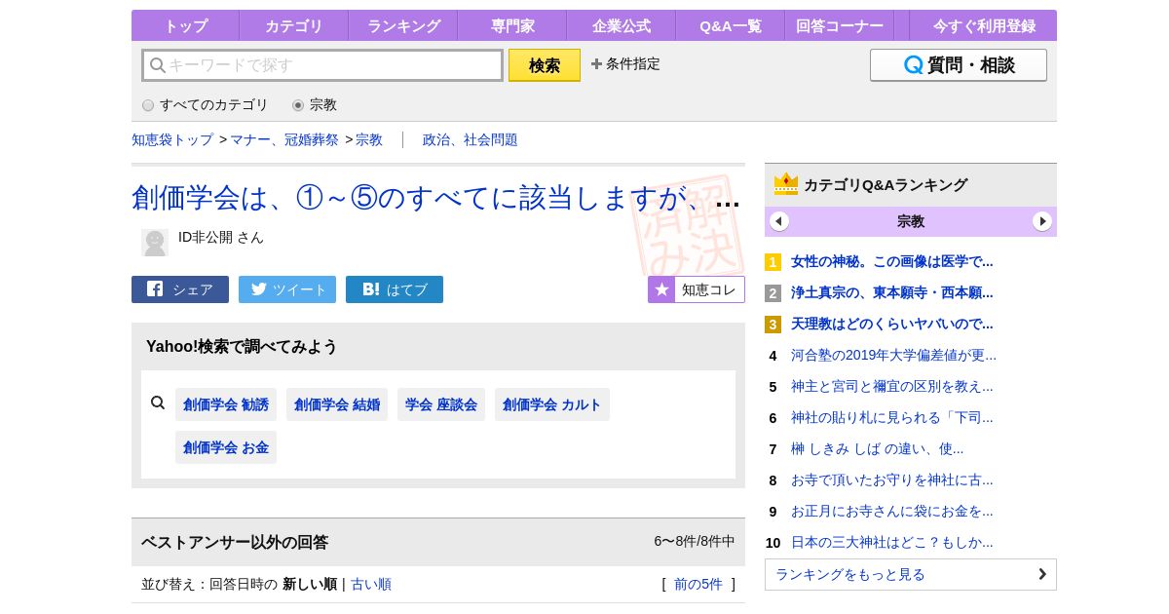This screenshot has width=1169, height=614.
Task: Click the ID非公開 user avatar
Action: click(x=155, y=242)
